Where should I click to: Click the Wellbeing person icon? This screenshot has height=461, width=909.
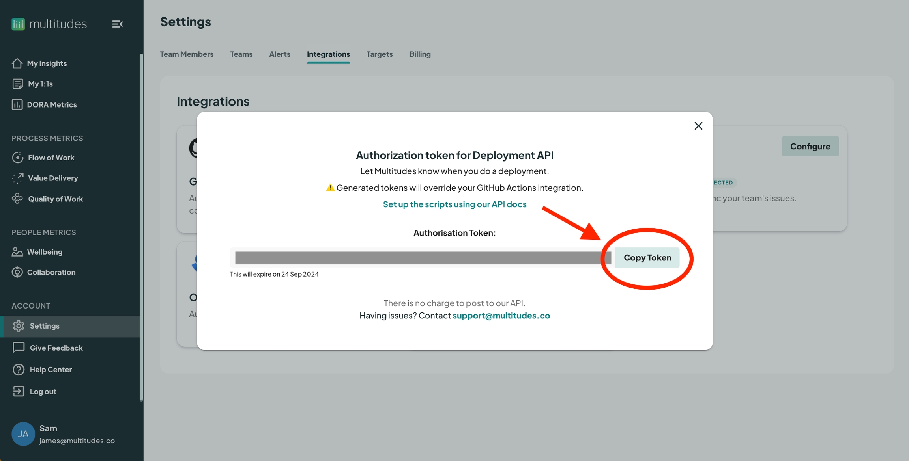point(17,252)
